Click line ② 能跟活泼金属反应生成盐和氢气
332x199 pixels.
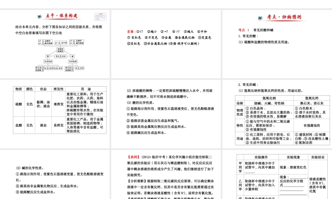pos(153,121)
